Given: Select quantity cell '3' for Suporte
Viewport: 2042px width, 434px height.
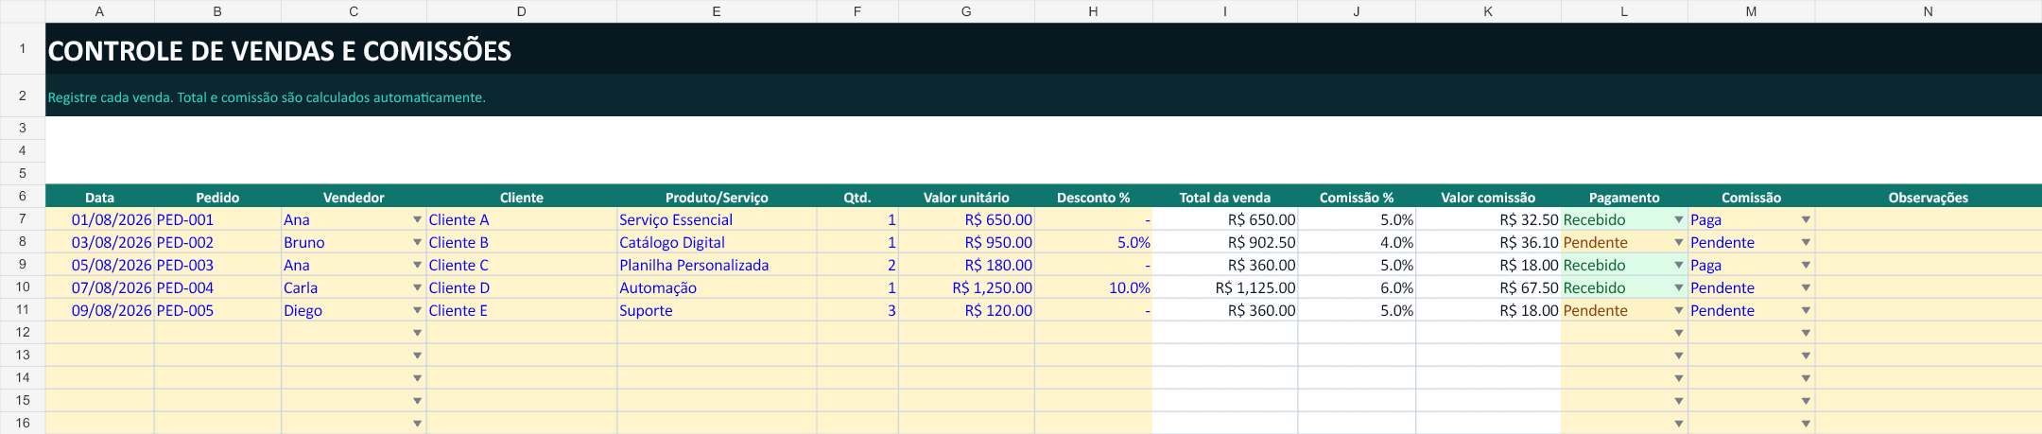Looking at the screenshot, I should 857,310.
